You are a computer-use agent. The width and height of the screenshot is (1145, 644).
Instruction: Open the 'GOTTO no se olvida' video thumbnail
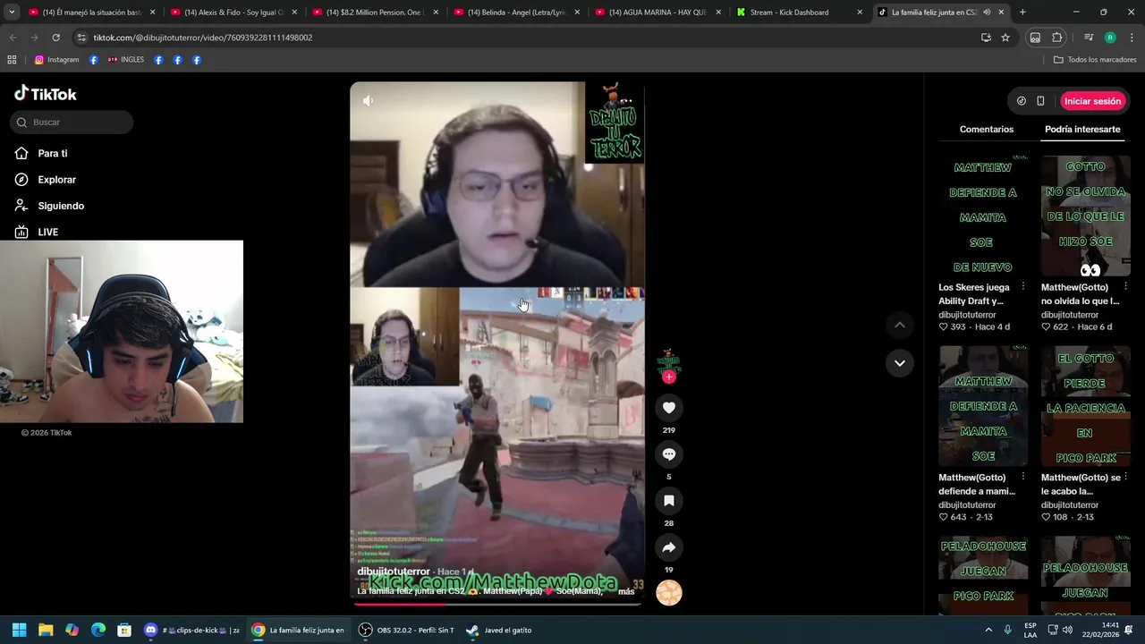coord(1085,216)
